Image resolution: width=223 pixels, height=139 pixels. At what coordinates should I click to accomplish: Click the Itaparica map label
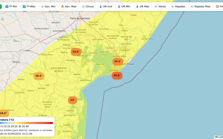click(100, 64)
